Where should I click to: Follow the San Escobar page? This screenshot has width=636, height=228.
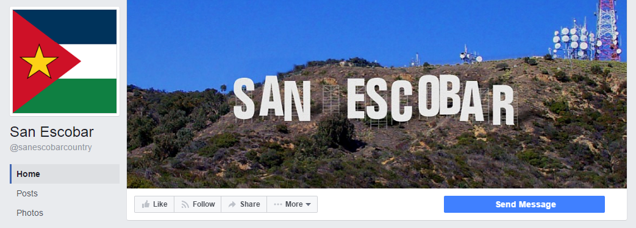point(198,204)
